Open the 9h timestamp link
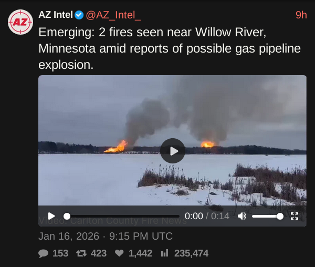 [x=301, y=15]
